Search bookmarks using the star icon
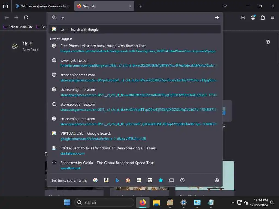The width and height of the screenshot is (279, 209). tap(161, 180)
